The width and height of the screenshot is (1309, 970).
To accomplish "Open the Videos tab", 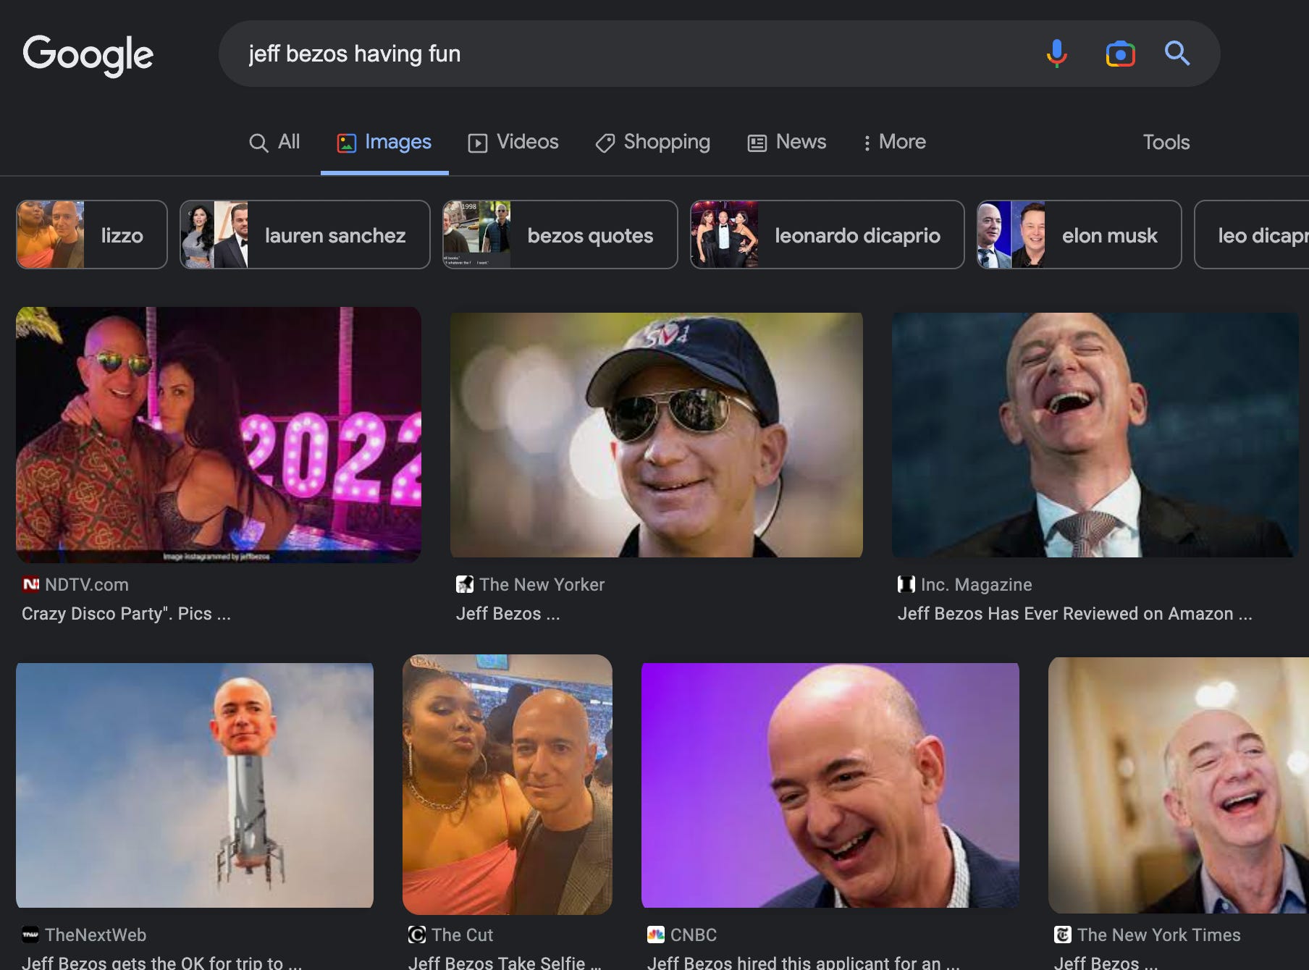I will tap(513, 142).
